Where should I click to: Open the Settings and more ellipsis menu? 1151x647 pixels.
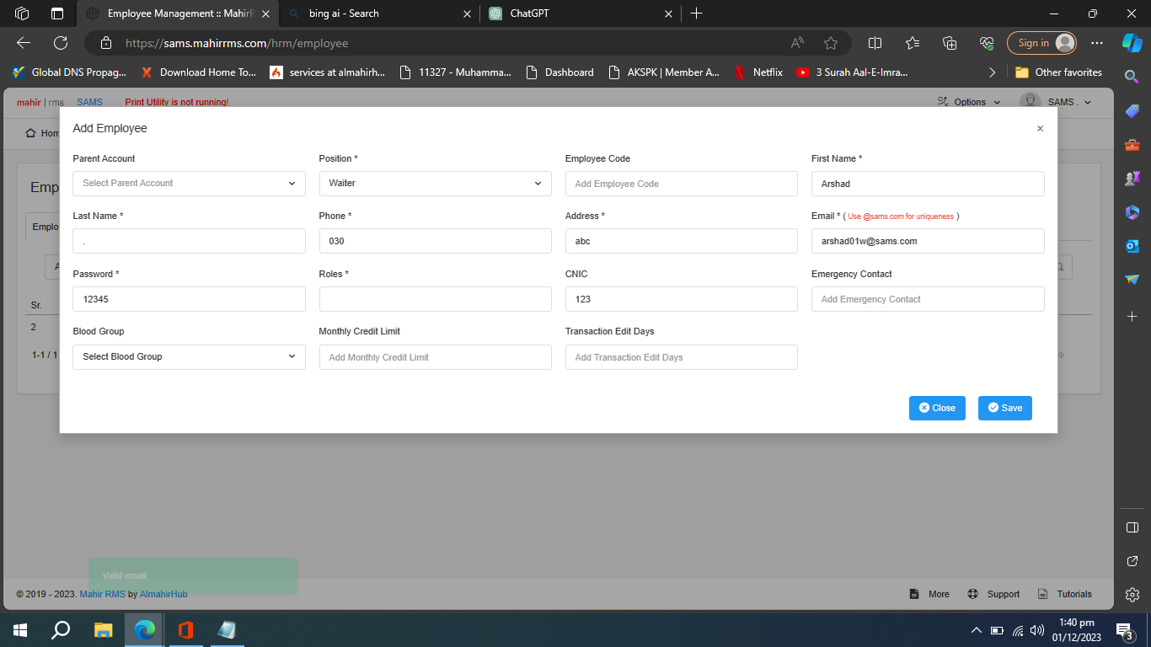pyautogui.click(x=1096, y=43)
